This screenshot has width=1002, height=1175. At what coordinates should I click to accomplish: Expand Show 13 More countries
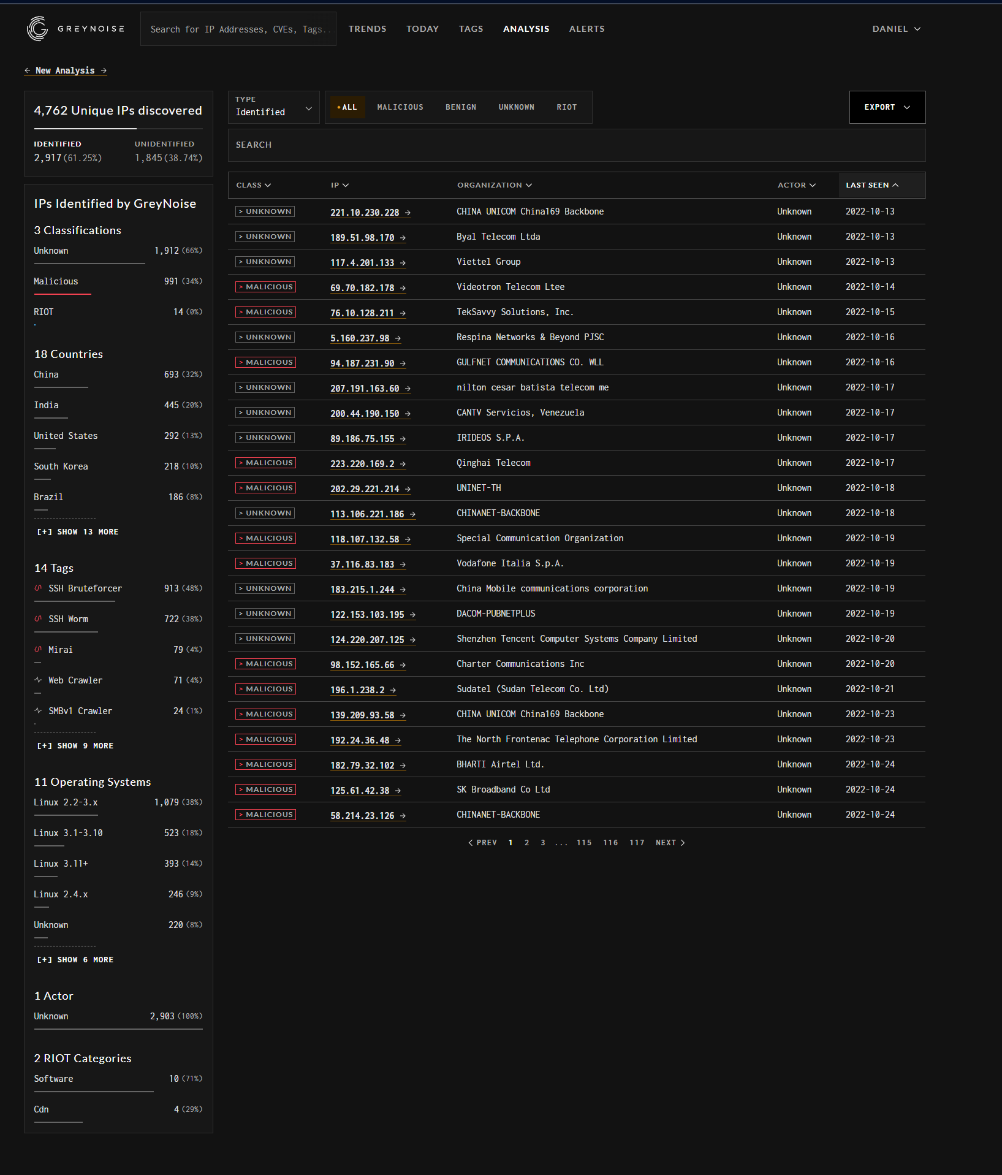pyautogui.click(x=78, y=532)
